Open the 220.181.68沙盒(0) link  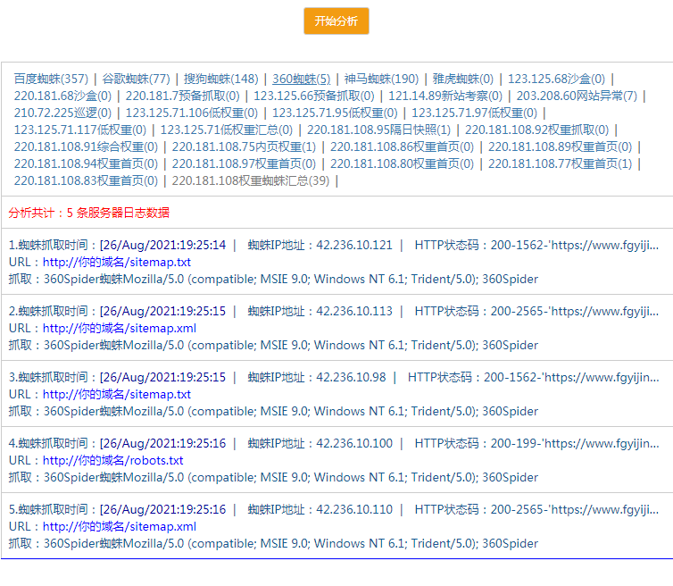tap(62, 96)
